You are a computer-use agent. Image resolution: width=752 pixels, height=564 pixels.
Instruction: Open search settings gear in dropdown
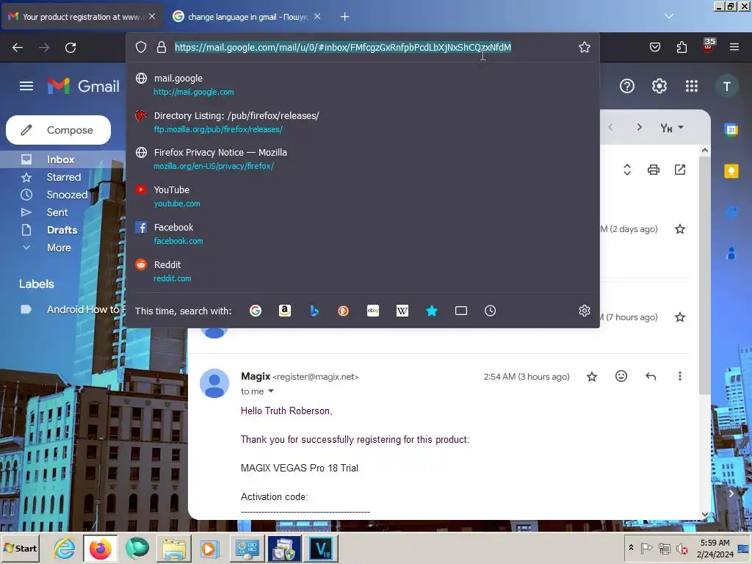(x=584, y=311)
